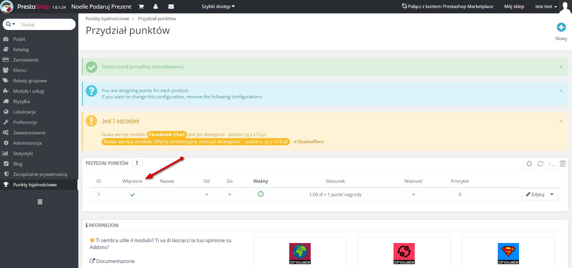Open Klienci menu item
Screen dimensions: 572x268
20,70
